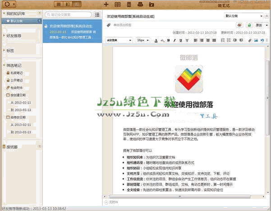The image size is (271, 211).
Task: Click the pin icon beside 我的知识库
Action: click(39, 13)
